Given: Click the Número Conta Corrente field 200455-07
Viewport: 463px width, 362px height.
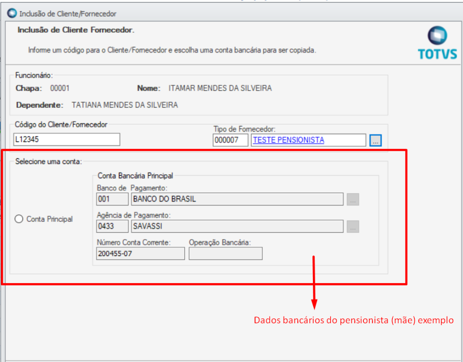Looking at the screenshot, I should click(141, 254).
